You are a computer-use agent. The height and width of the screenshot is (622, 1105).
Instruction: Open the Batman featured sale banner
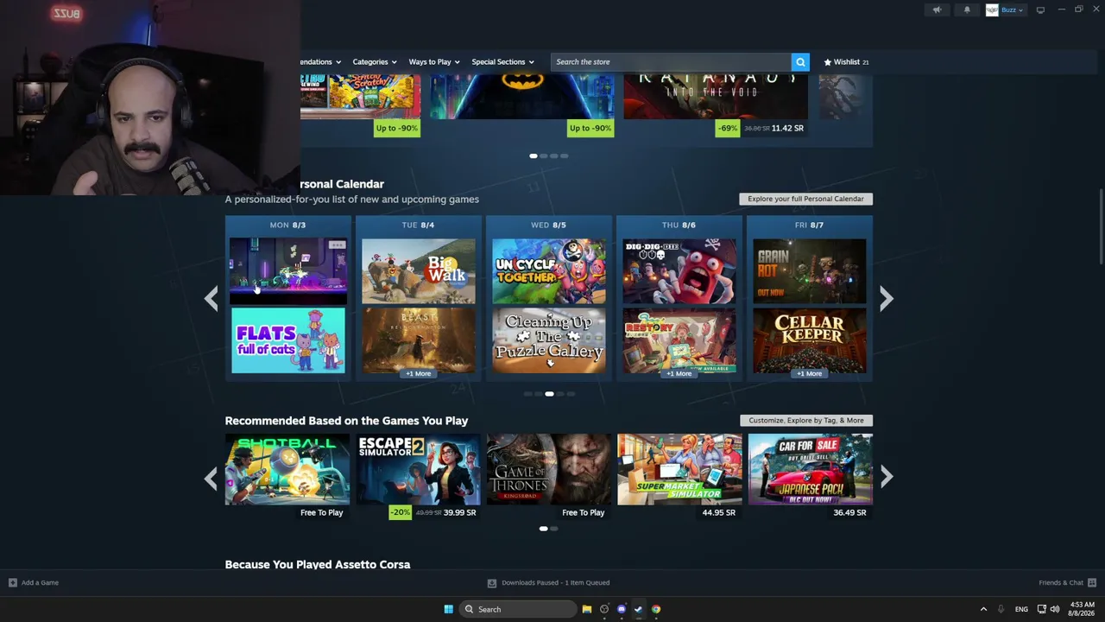coord(522,98)
